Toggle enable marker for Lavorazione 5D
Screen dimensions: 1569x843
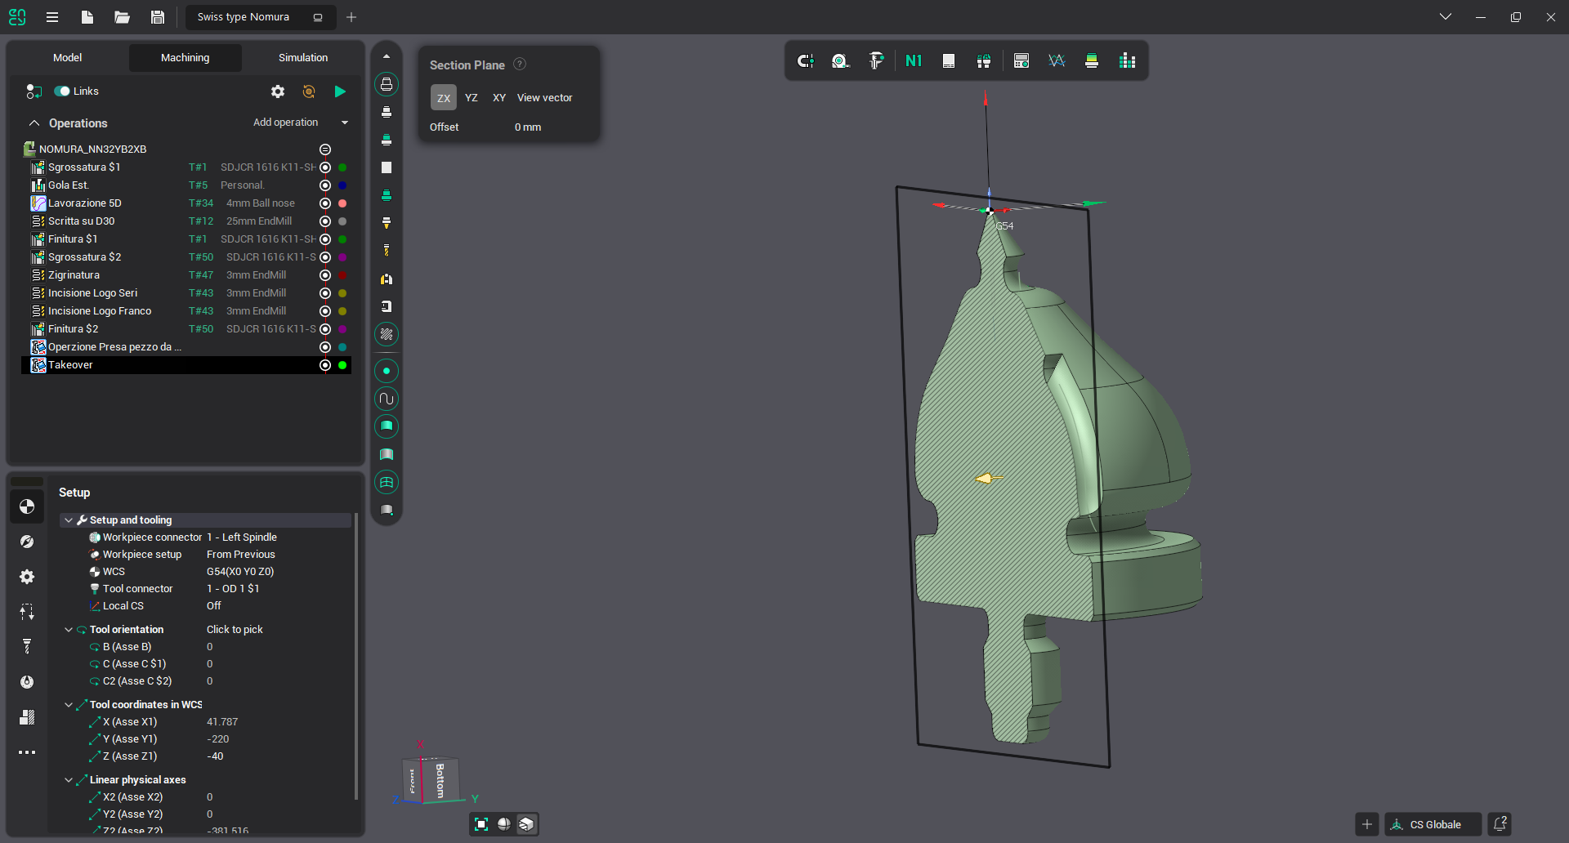(325, 203)
